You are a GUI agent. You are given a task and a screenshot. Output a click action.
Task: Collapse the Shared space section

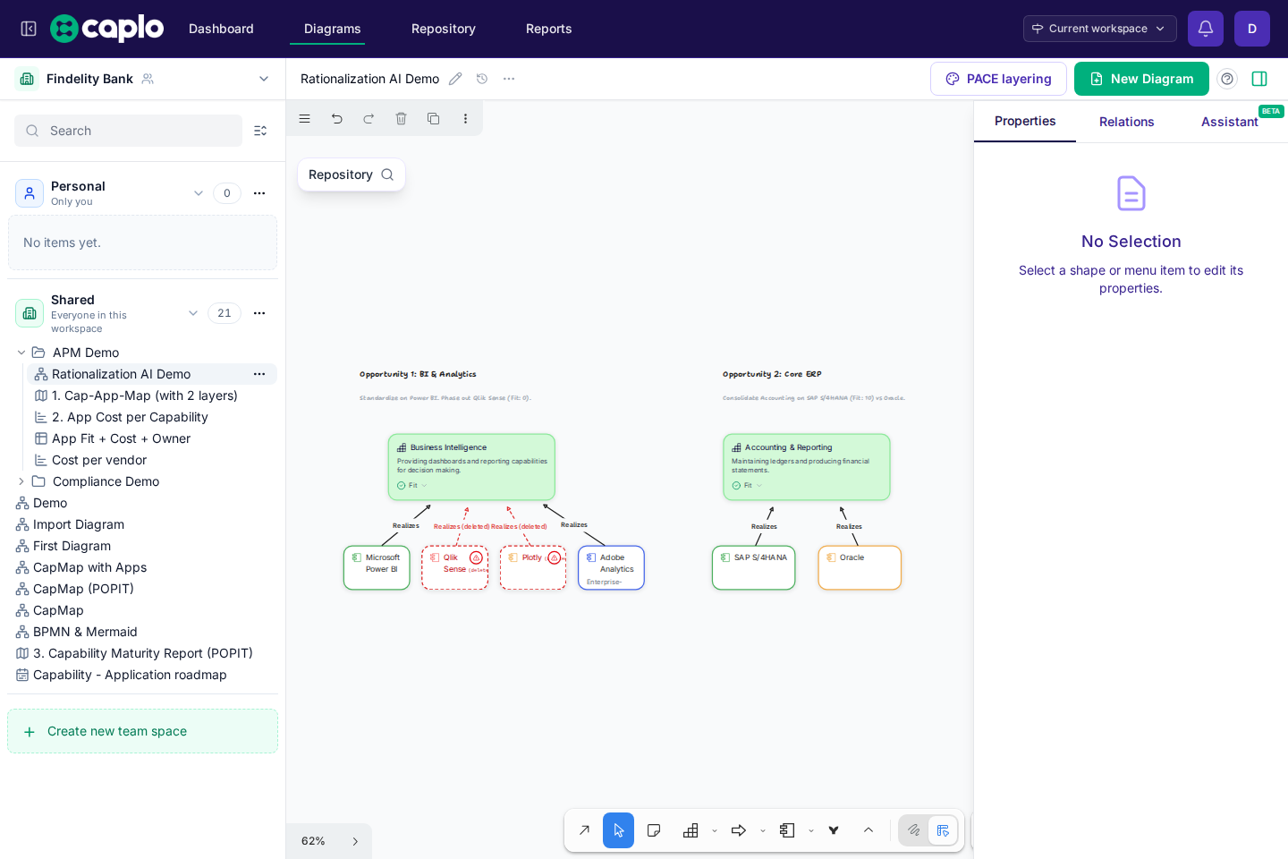pos(193,313)
